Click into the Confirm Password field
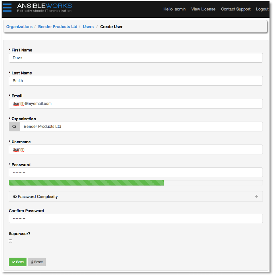 [x=136, y=218]
